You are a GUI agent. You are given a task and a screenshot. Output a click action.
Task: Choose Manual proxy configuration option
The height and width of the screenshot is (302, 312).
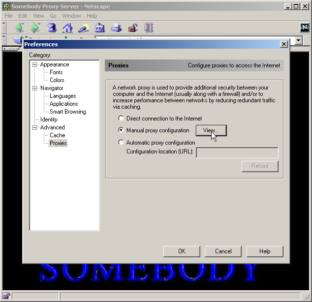(121, 130)
